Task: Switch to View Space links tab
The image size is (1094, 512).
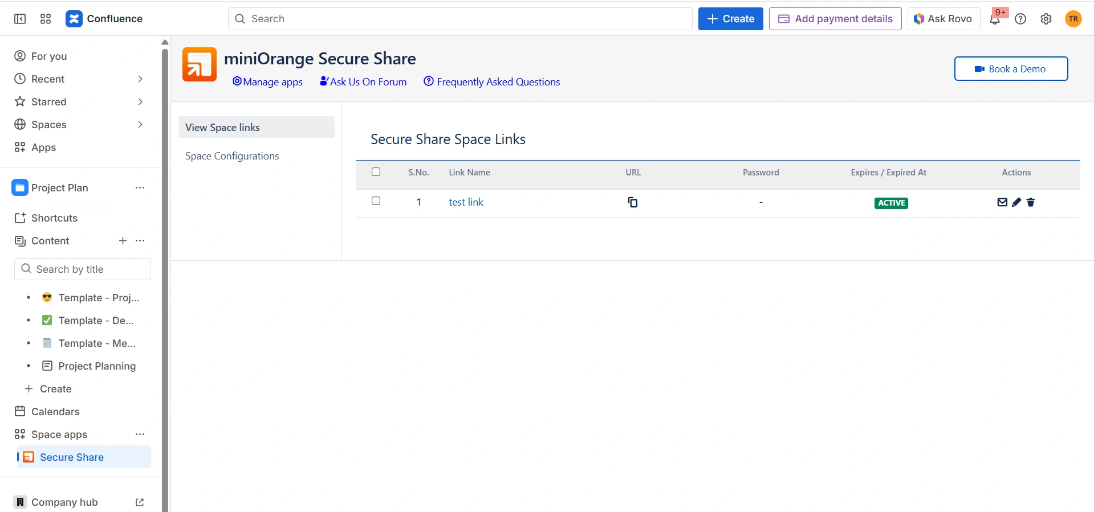Action: coord(257,128)
